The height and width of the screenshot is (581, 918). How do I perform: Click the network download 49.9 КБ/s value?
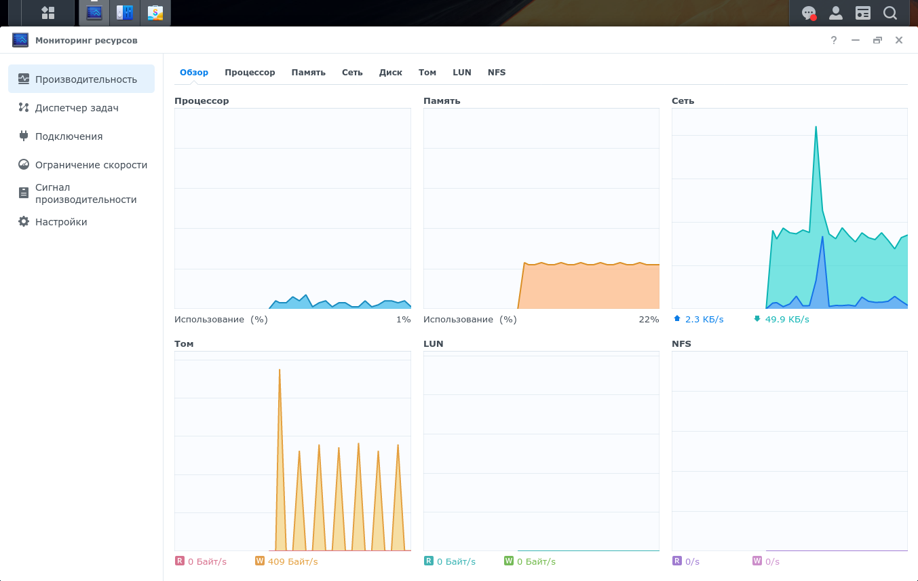pos(787,319)
